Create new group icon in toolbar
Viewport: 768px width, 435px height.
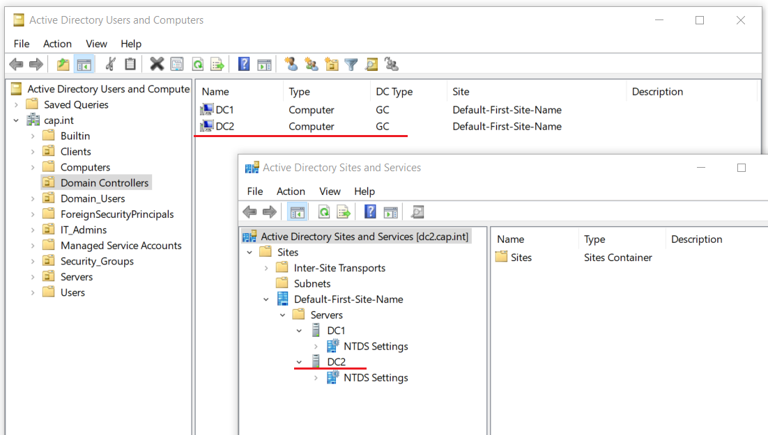tap(311, 64)
